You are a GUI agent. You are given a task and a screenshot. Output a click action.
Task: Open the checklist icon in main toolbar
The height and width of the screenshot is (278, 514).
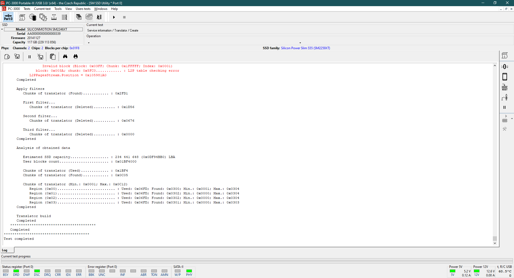pos(64,17)
